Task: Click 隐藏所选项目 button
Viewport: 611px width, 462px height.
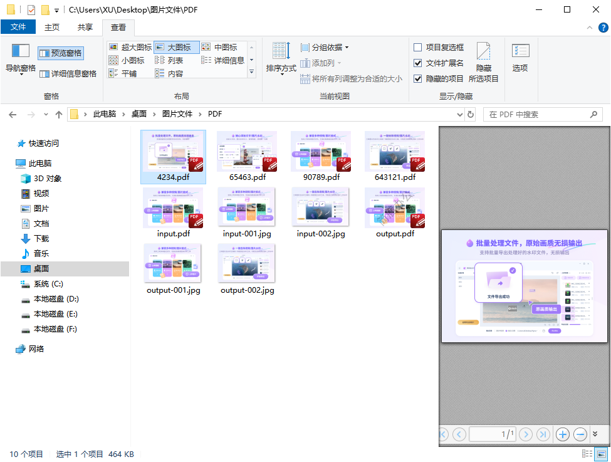Action: 484,63
